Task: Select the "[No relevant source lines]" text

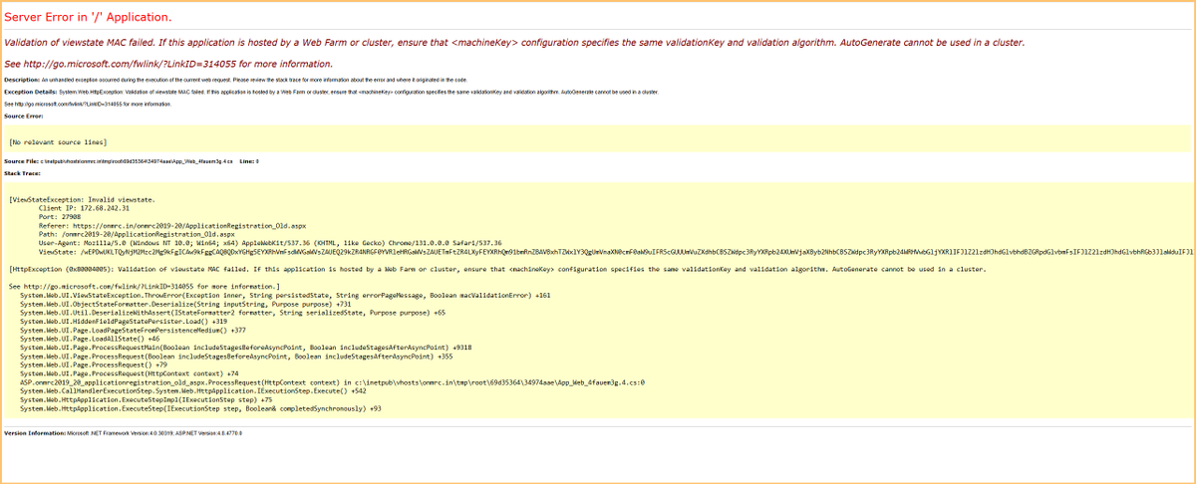Action: pyautogui.click(x=56, y=143)
